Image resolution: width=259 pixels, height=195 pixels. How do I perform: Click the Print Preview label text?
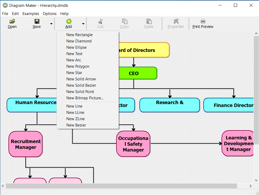point(203,27)
